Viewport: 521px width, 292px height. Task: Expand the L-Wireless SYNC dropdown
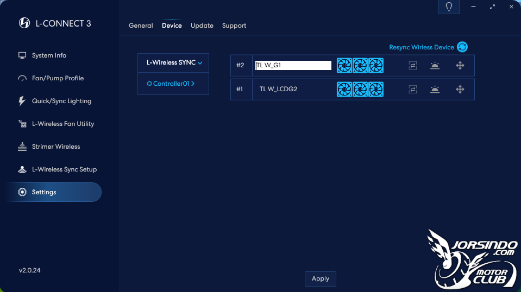[173, 63]
